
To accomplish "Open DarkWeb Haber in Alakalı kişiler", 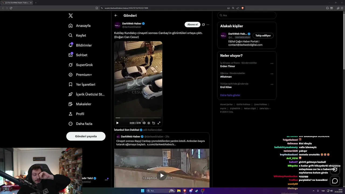I will [x=237, y=34].
